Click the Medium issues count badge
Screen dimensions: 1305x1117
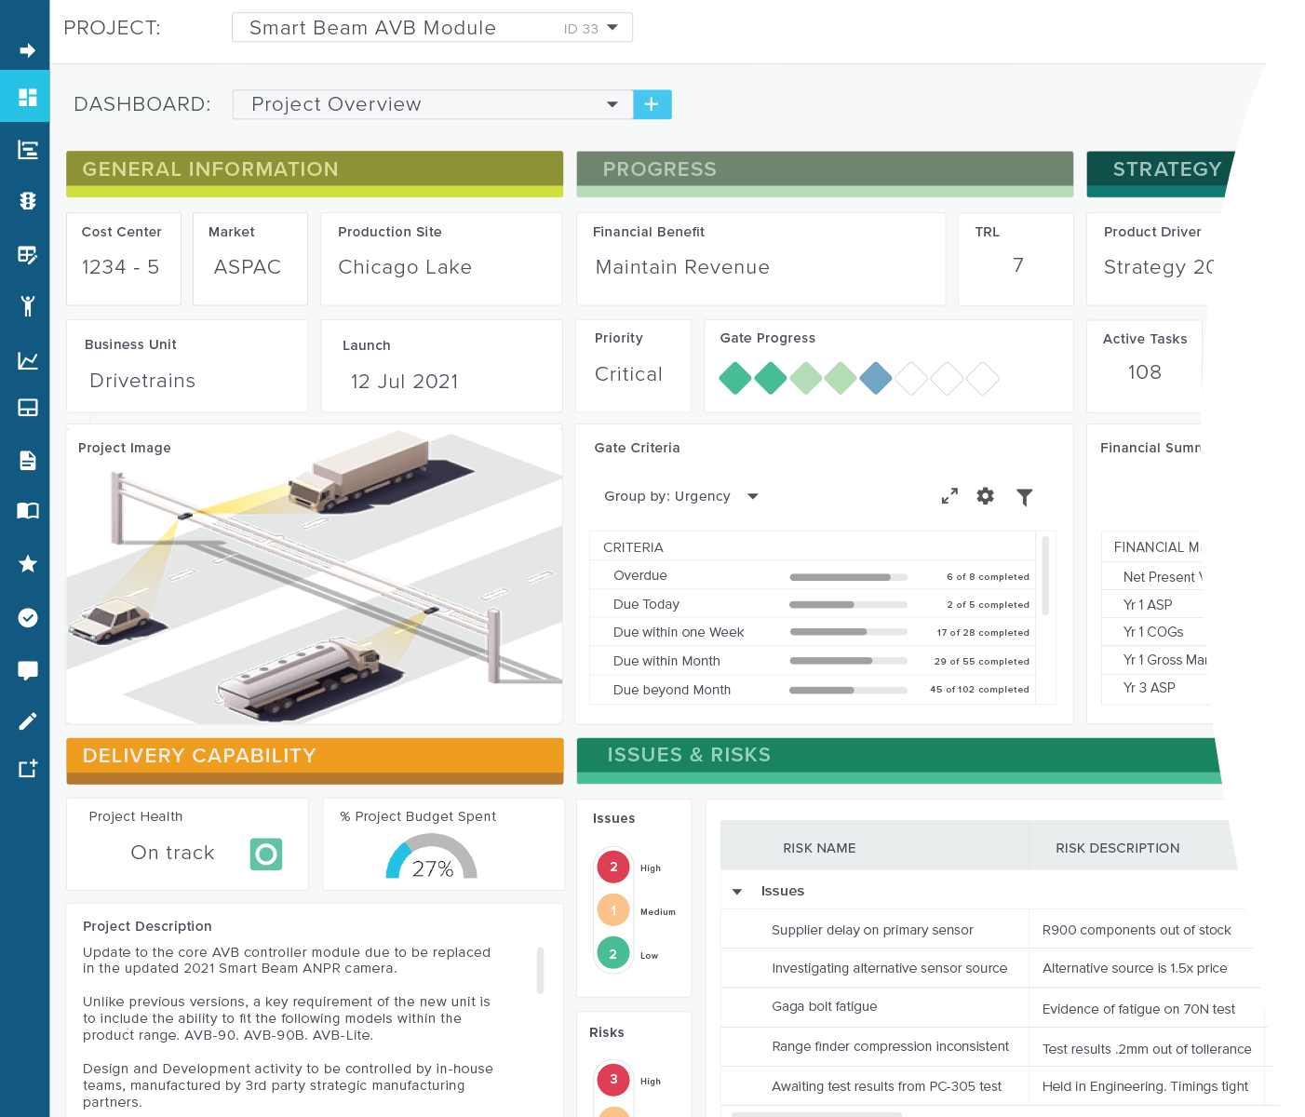pyautogui.click(x=613, y=910)
